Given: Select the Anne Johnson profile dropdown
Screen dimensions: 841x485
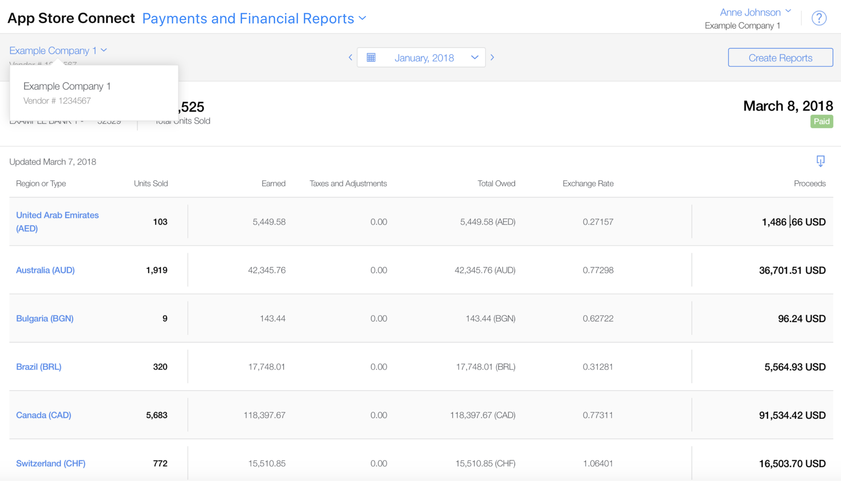Looking at the screenshot, I should [753, 12].
